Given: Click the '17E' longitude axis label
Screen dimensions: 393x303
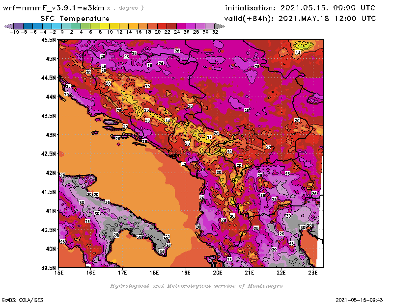Looking at the screenshot, I should point(122,273).
